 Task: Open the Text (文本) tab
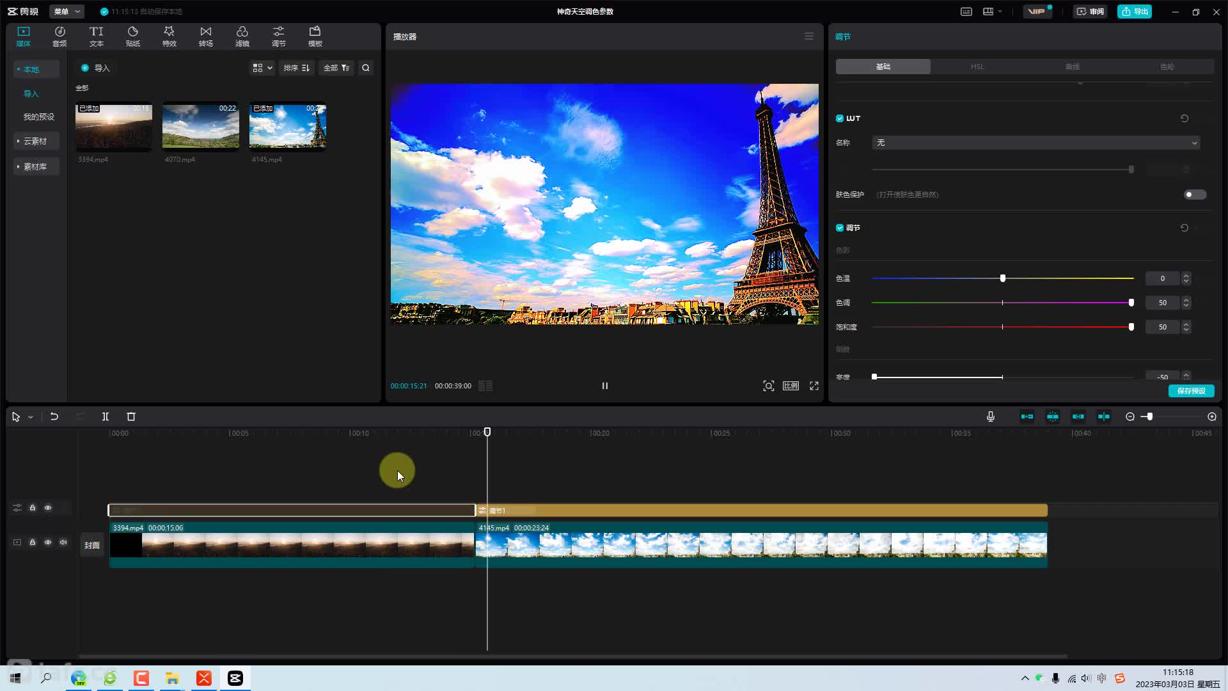[x=96, y=36]
